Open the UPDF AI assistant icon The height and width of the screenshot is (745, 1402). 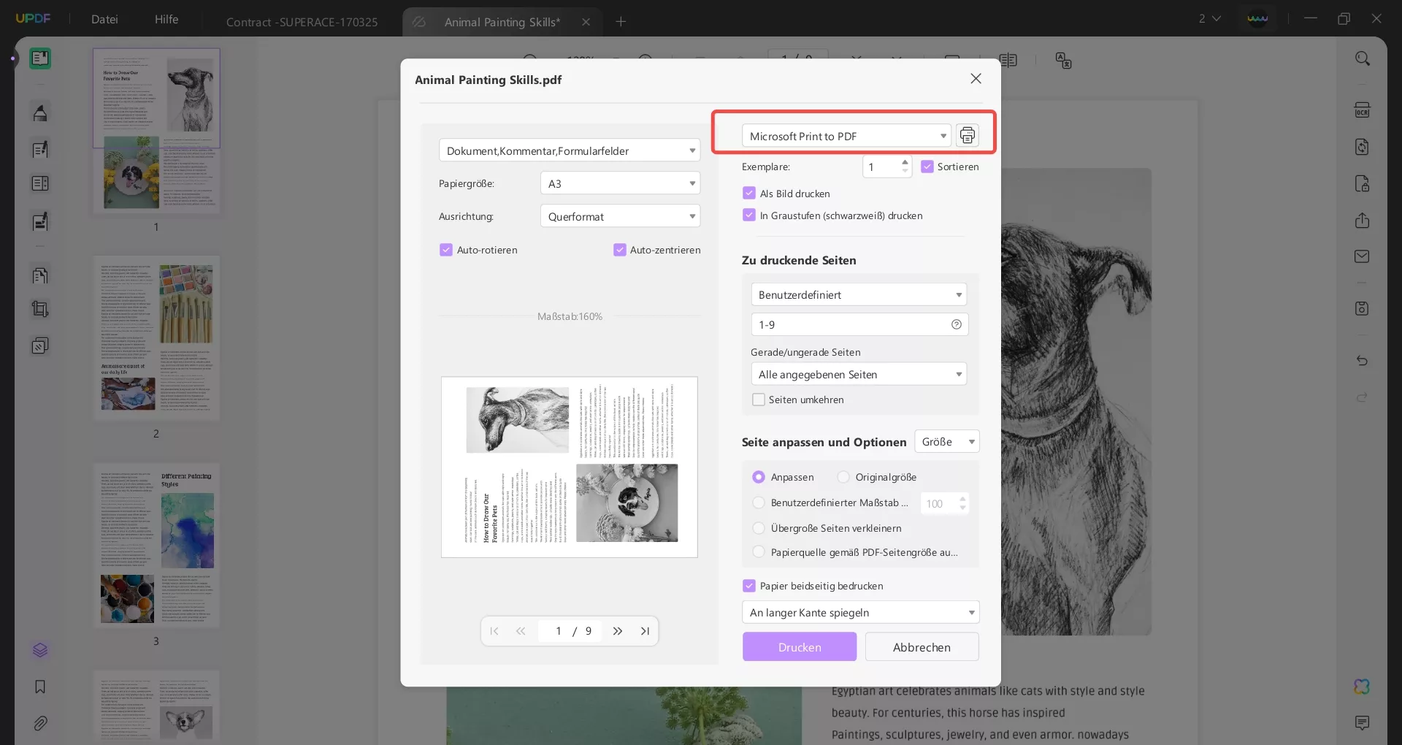(1362, 687)
